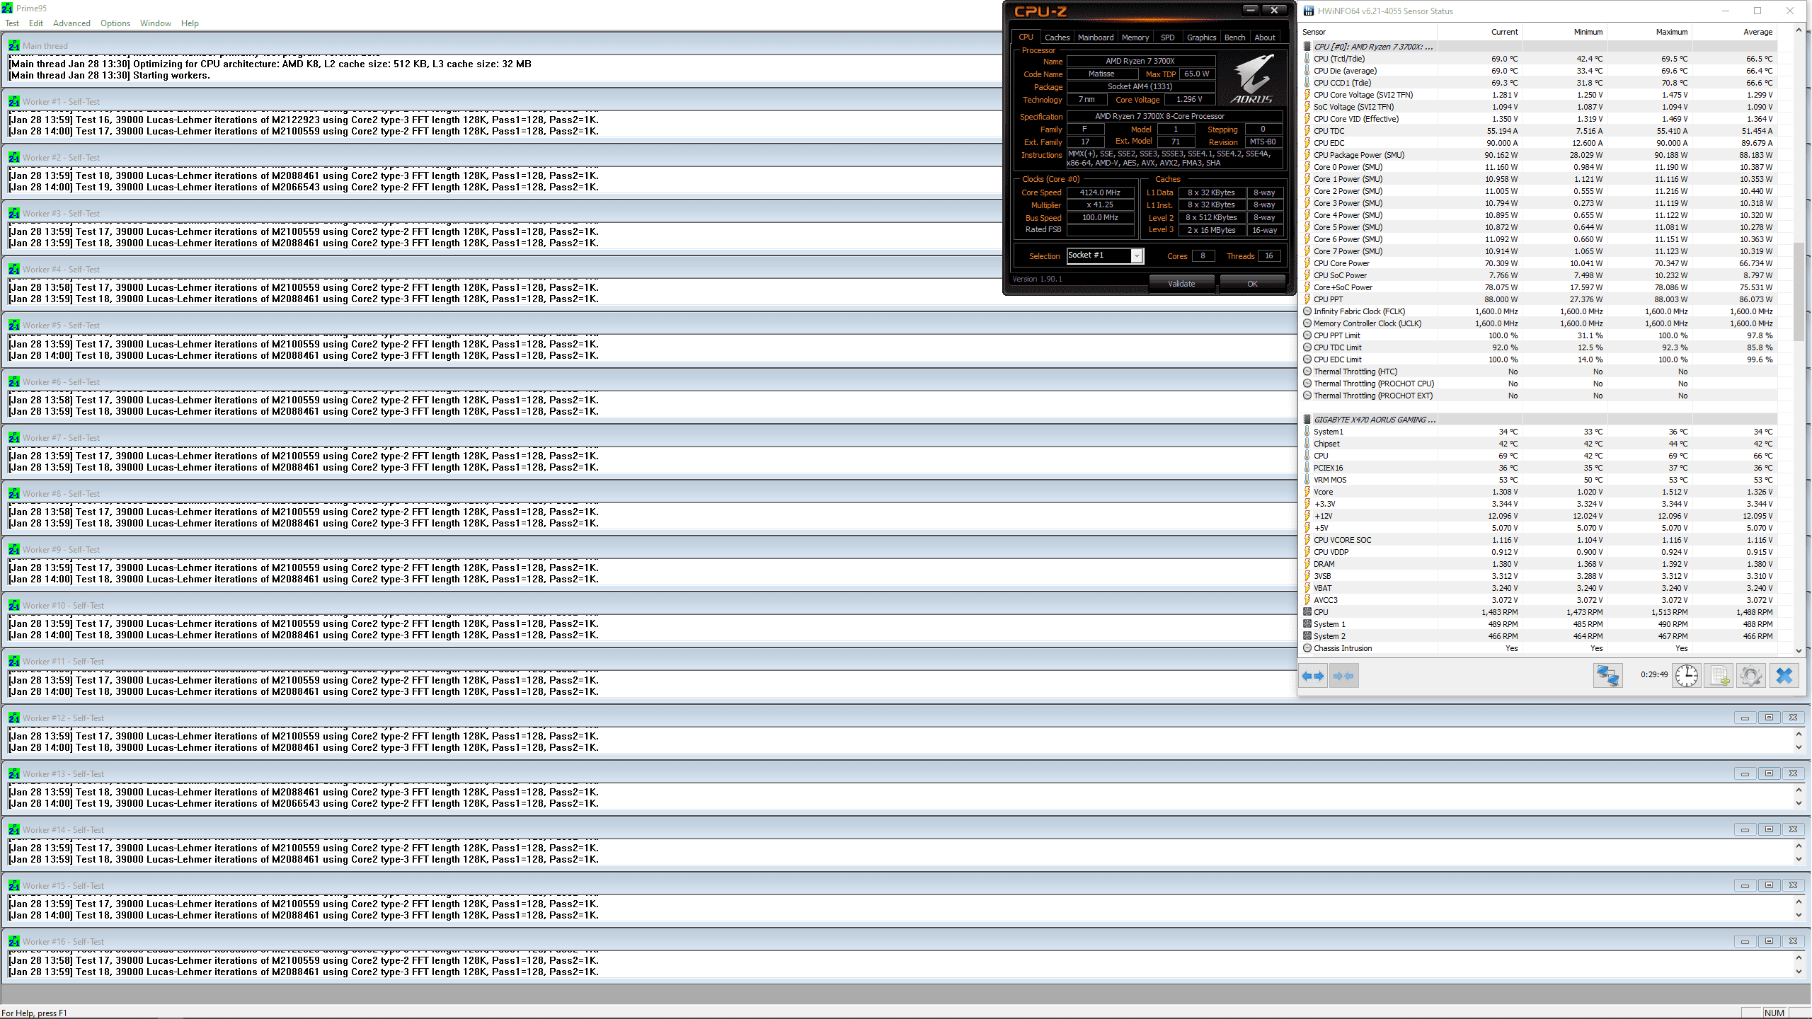This screenshot has width=1812, height=1019.
Task: Click the Maximum column header in HWiNFO
Action: (1649, 32)
